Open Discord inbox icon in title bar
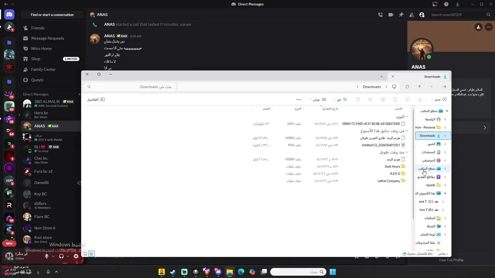Viewport: 495px width, 278px height. coord(435,4)
